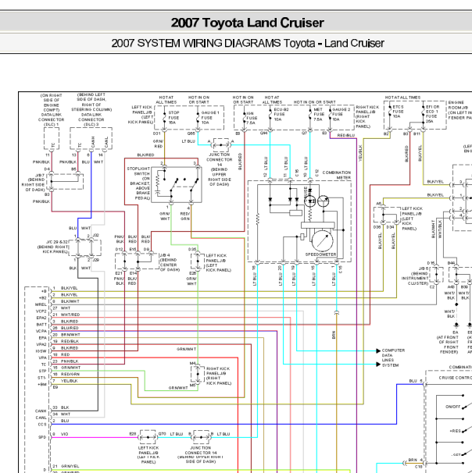Click the +RES cruise switch label
This screenshot has width=472, height=473.
click(455, 431)
